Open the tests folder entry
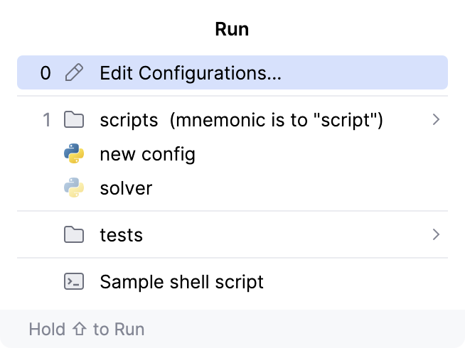Image resolution: width=465 pixels, height=348 pixels. coord(121,234)
